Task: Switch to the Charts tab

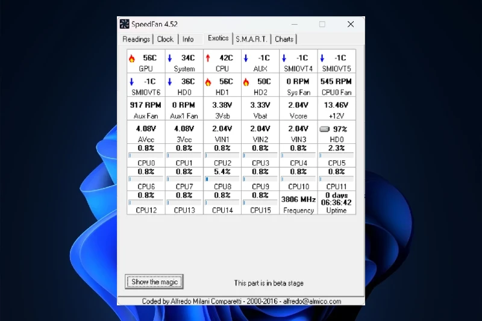Action: click(x=284, y=39)
